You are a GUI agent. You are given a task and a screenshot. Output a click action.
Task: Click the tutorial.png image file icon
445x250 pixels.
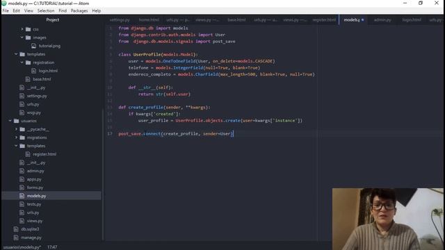click(x=34, y=46)
